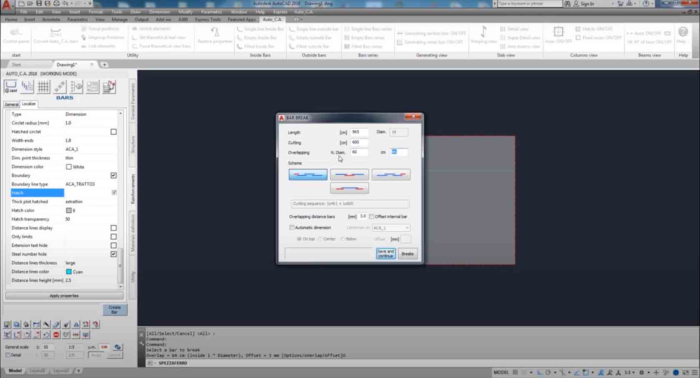
Task: Click the Cutting length field showing 600
Action: tap(359, 142)
